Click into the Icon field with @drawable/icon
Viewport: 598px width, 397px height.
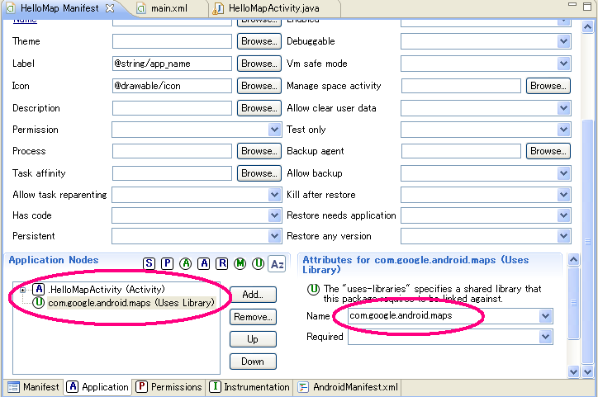(172, 86)
